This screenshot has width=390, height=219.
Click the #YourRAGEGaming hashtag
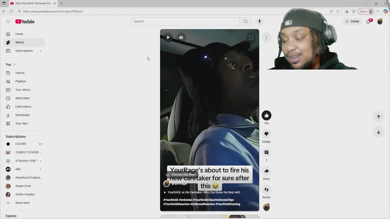click(228, 204)
